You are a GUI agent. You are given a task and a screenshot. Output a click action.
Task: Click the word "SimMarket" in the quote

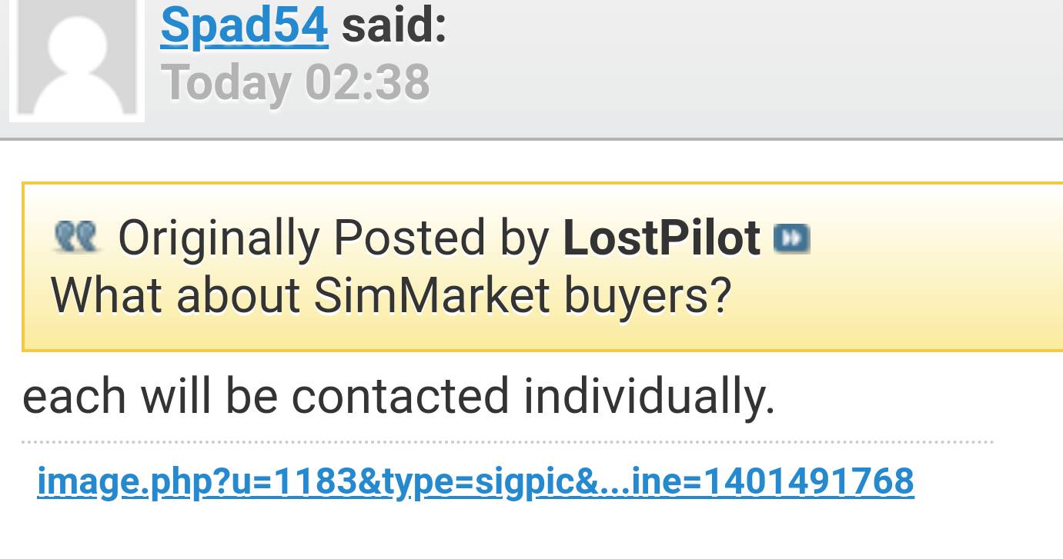click(432, 295)
